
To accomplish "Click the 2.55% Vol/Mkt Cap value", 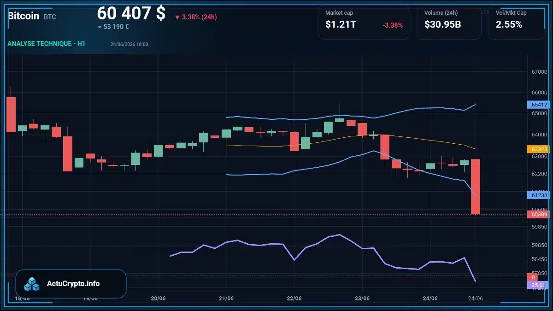I will [509, 24].
